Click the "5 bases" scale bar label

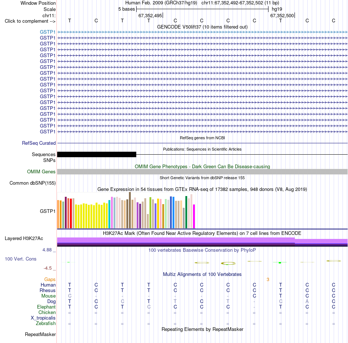point(126,9)
